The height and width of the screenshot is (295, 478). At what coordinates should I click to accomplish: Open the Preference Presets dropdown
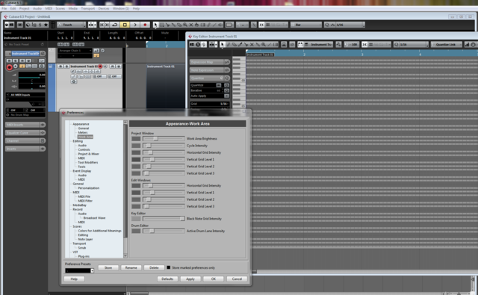pyautogui.click(x=79, y=270)
